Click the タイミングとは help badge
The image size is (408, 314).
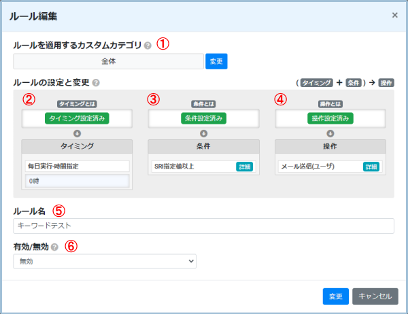click(x=77, y=104)
